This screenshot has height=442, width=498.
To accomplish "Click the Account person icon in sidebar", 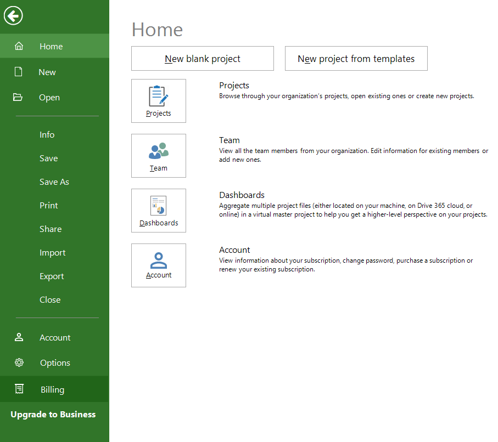I will coord(19,337).
